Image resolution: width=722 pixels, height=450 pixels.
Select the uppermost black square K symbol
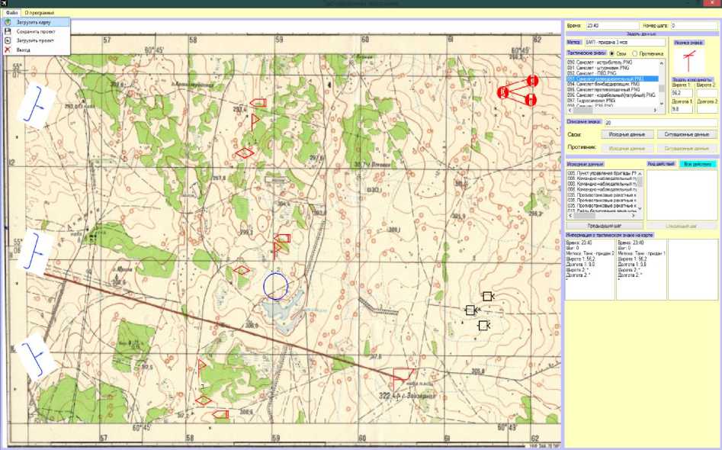488,296
